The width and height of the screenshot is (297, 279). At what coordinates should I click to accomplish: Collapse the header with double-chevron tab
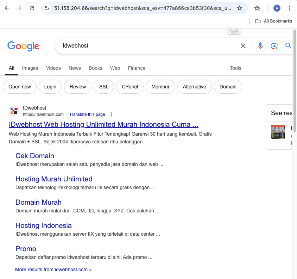coord(234,31)
